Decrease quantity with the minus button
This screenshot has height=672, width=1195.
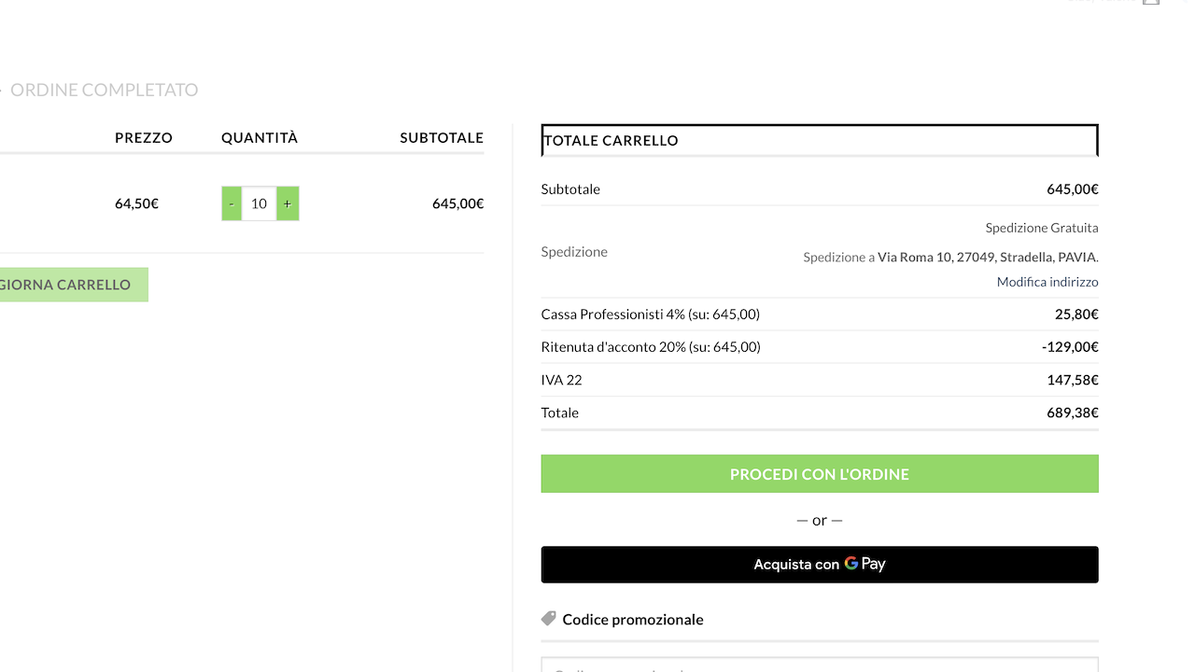point(232,203)
